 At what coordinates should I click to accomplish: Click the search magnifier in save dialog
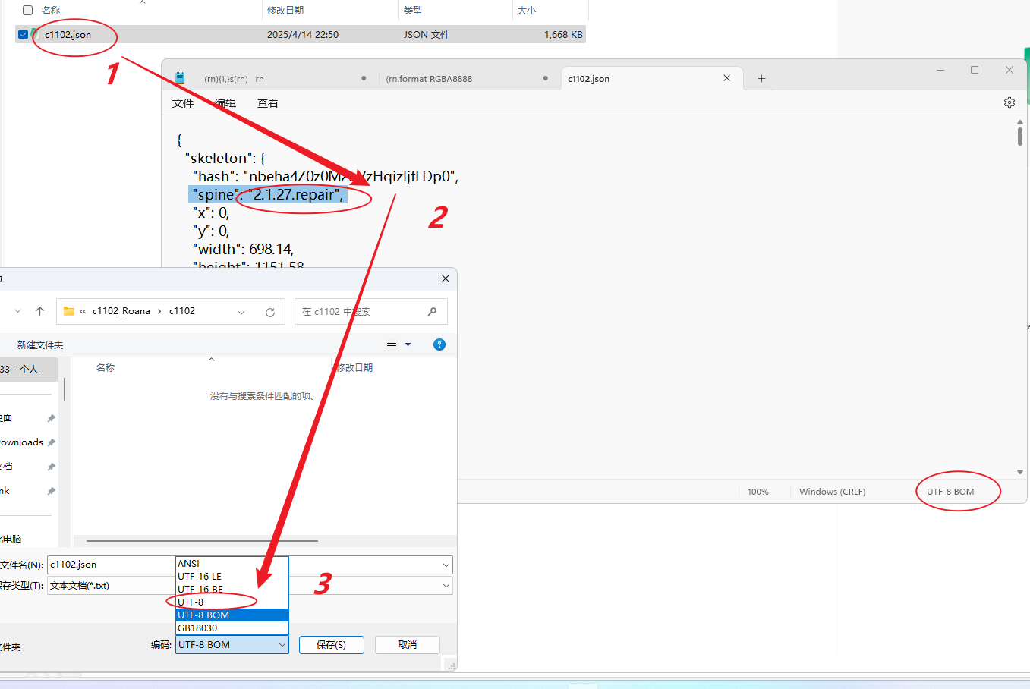(x=432, y=312)
